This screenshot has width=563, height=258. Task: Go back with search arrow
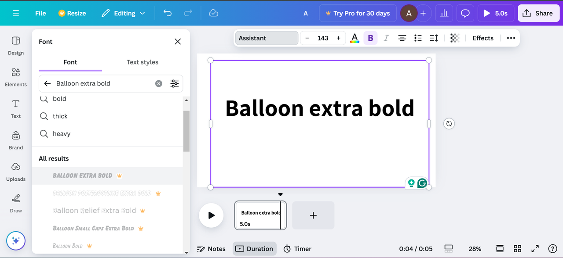tap(48, 83)
